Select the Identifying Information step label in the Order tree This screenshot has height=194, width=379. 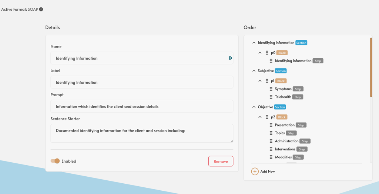click(293, 61)
